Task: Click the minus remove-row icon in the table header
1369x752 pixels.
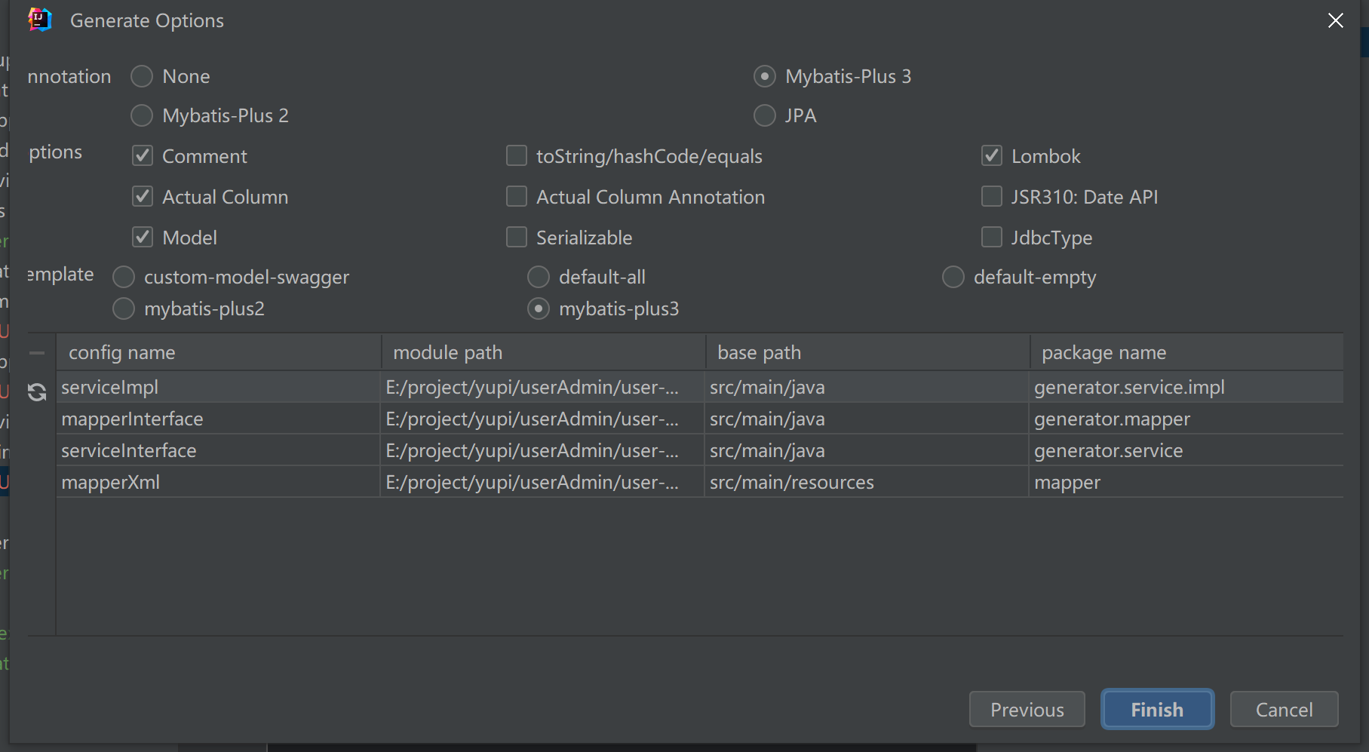Action: coord(37,353)
